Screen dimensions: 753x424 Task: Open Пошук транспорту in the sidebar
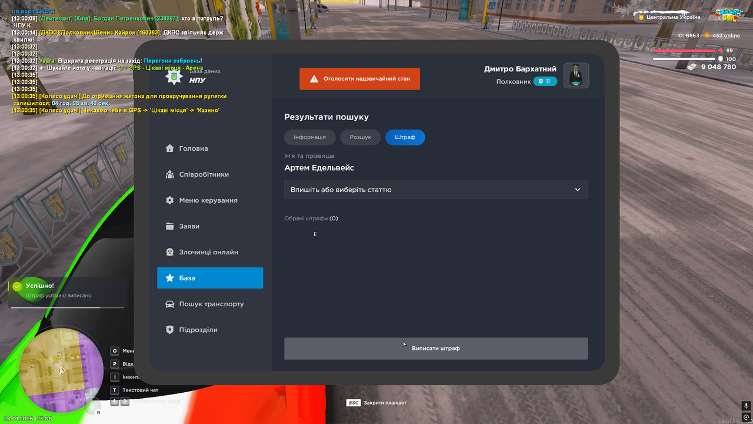pyautogui.click(x=210, y=304)
